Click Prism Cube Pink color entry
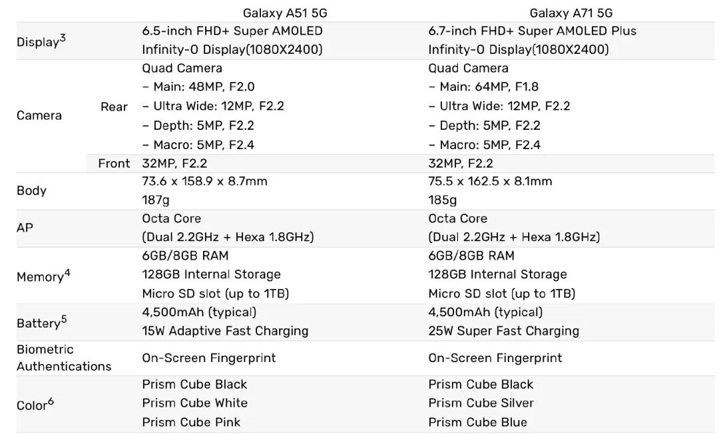The height and width of the screenshot is (434, 719). click(x=191, y=422)
